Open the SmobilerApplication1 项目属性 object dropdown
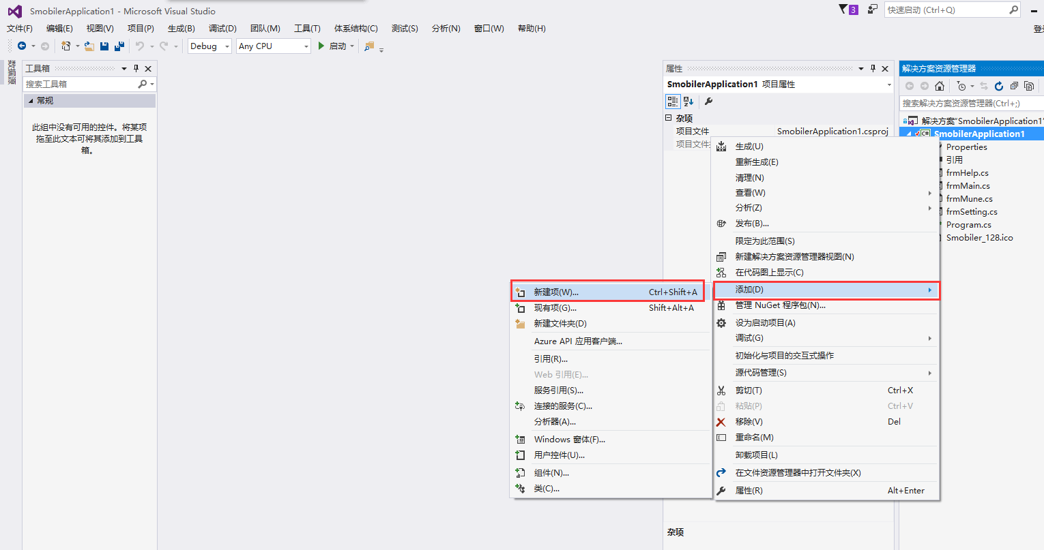This screenshot has height=550, width=1044. pyautogui.click(x=889, y=85)
